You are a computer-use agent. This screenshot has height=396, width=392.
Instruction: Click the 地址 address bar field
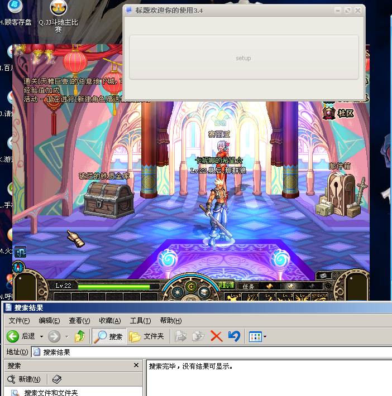[x=212, y=352]
